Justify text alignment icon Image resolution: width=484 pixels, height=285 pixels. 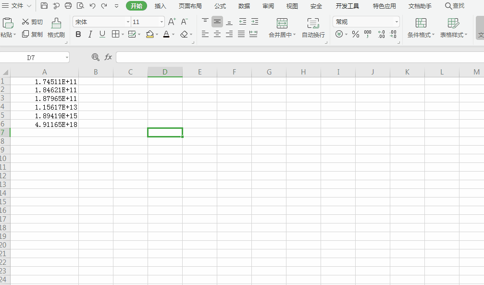(241, 34)
